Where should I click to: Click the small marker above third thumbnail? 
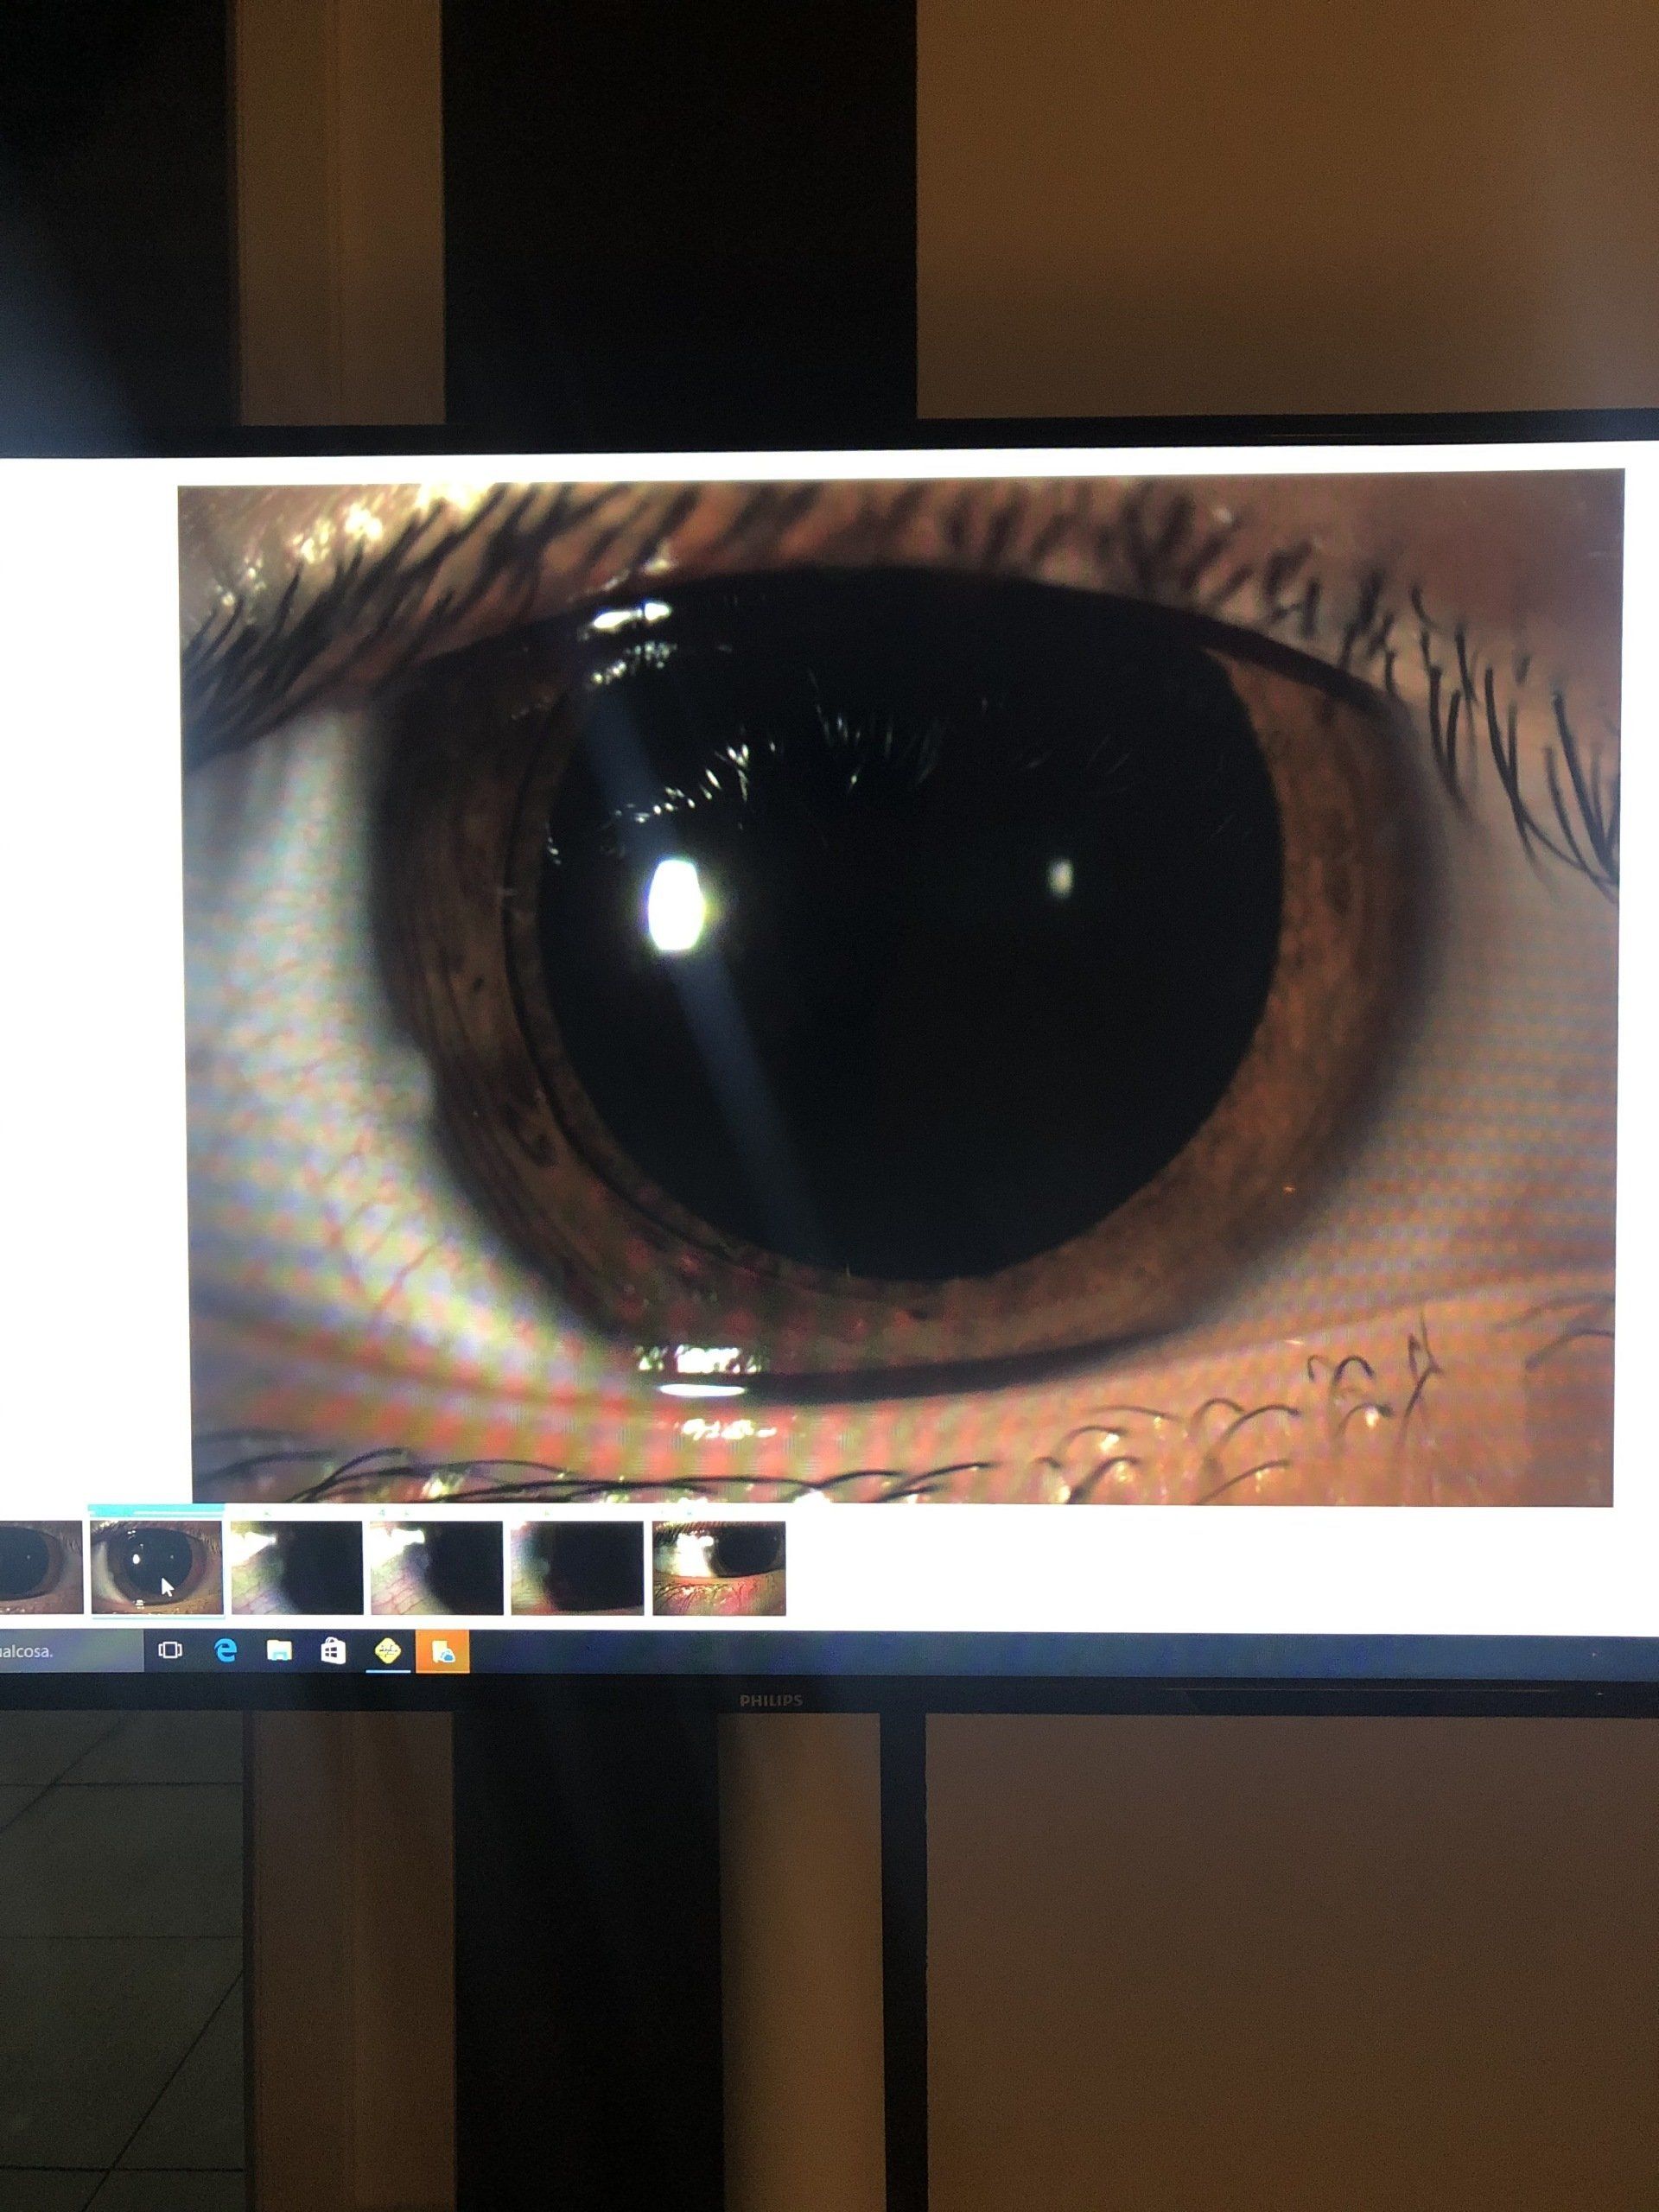pyautogui.click(x=266, y=1513)
